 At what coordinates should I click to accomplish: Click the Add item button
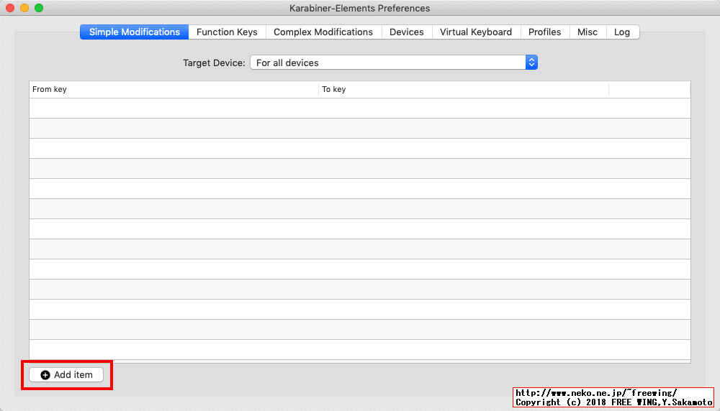point(66,375)
